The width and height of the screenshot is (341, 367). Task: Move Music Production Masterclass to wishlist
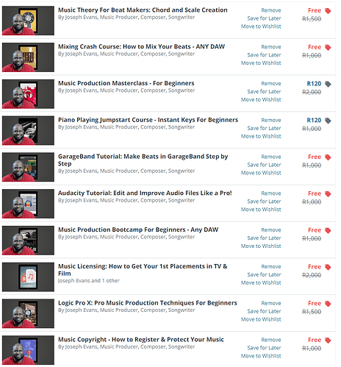click(x=261, y=99)
